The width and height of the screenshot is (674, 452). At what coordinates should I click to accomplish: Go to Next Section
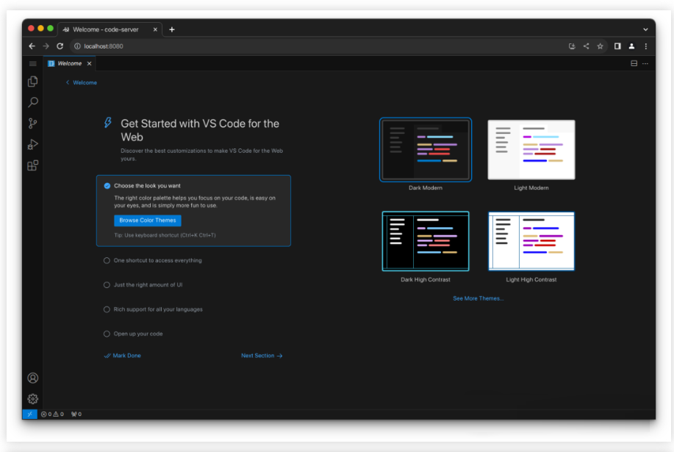coord(262,355)
